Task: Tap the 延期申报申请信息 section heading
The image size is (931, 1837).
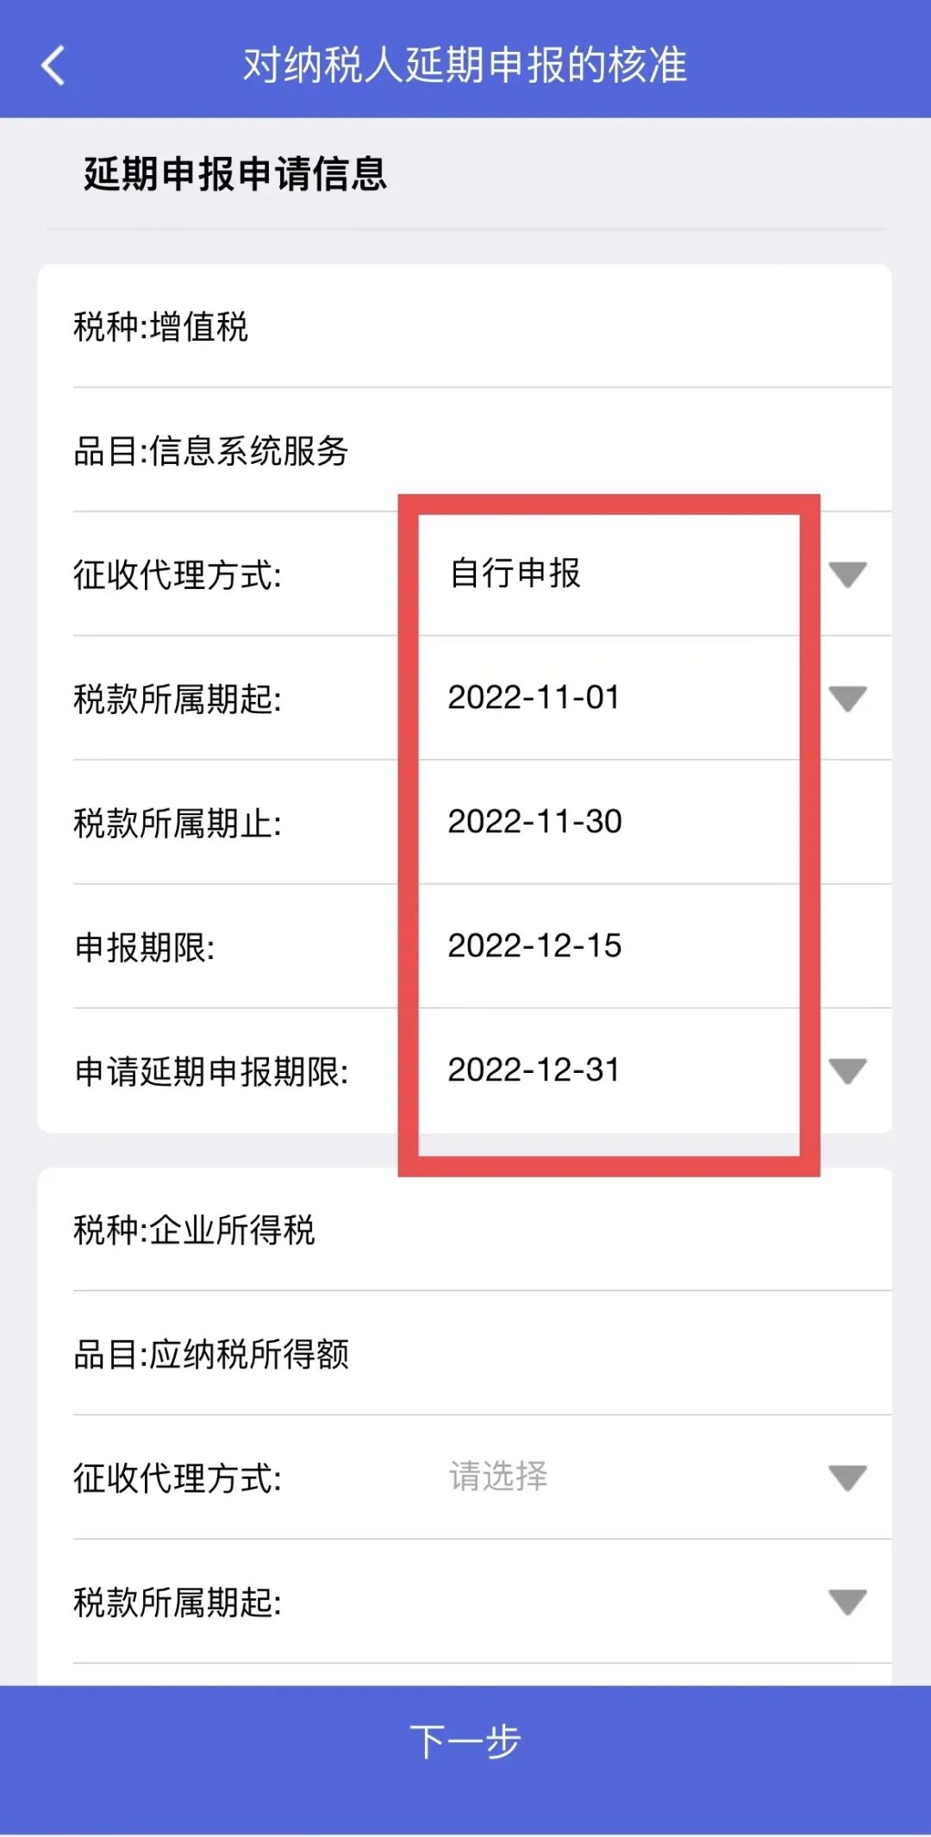Action: coord(235,174)
